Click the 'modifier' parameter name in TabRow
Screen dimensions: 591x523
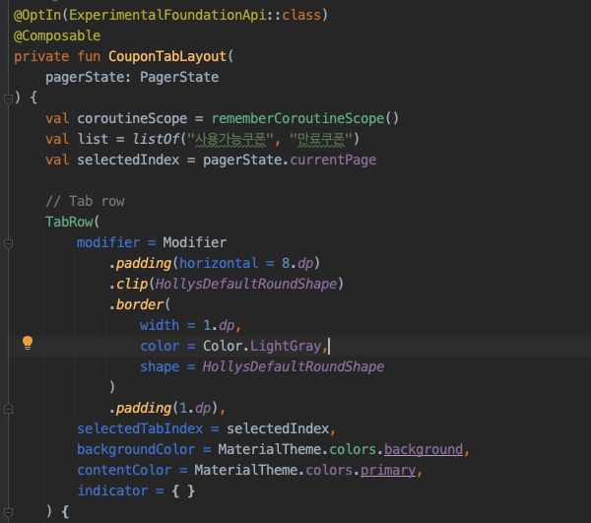(x=108, y=242)
